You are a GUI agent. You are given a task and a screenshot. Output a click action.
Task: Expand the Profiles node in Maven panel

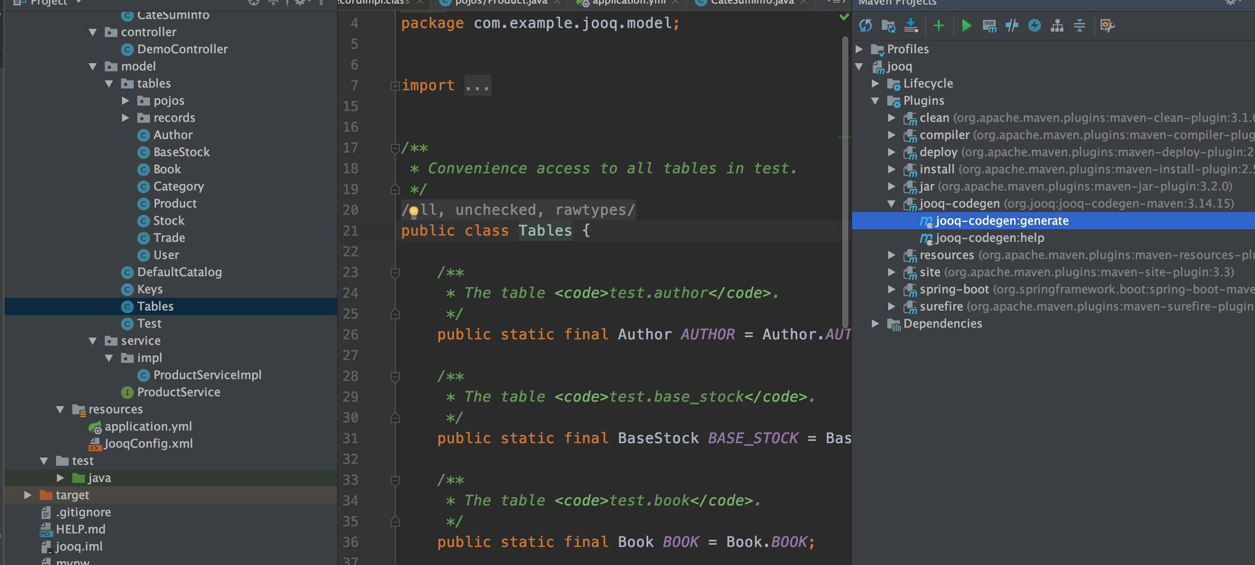[859, 49]
